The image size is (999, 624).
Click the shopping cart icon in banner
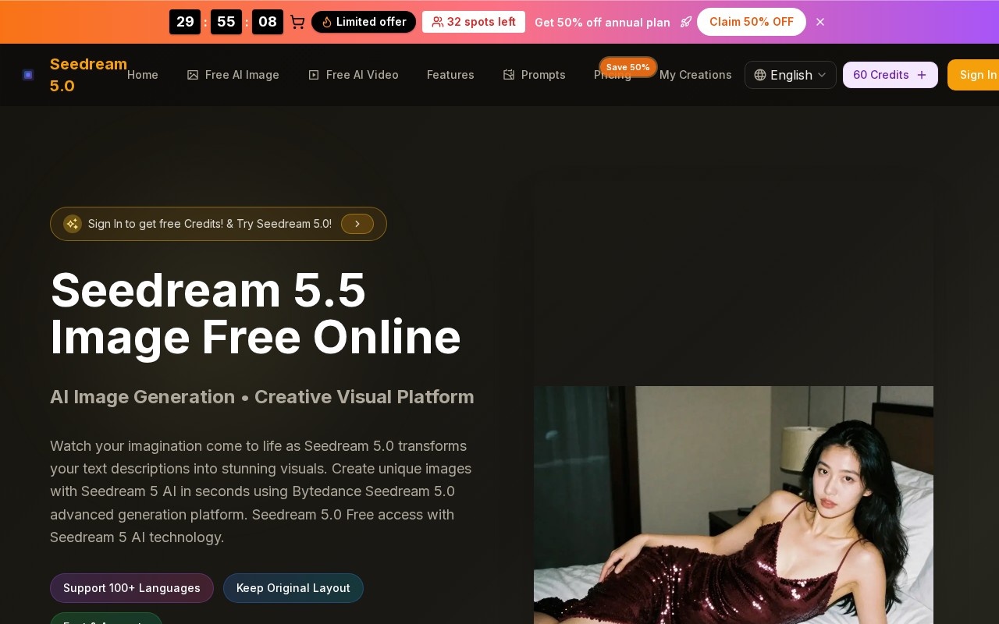(297, 22)
